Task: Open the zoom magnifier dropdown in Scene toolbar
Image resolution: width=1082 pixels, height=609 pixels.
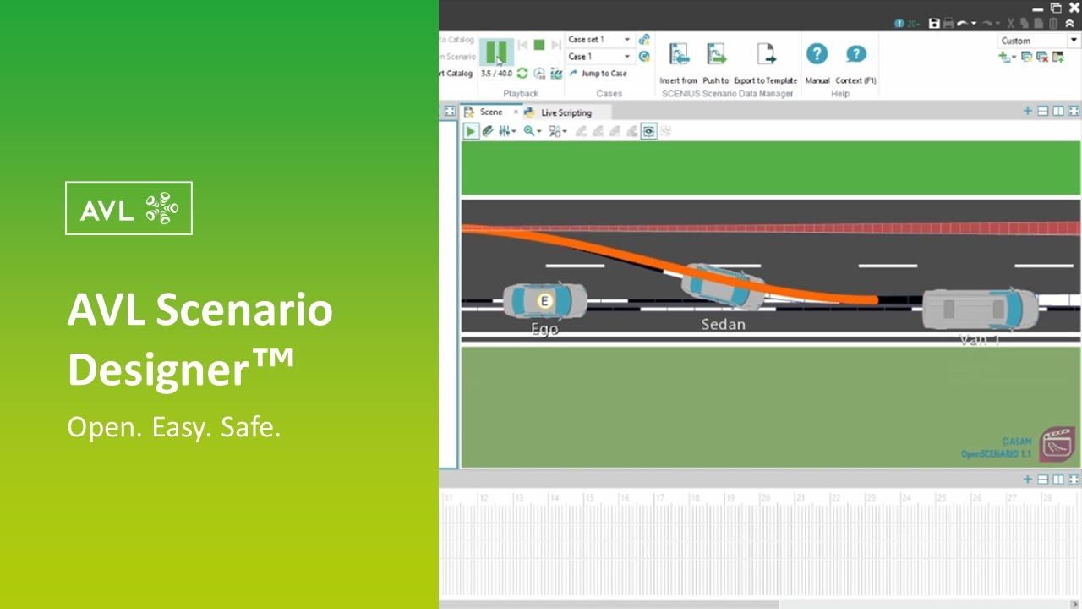Action: pos(533,131)
